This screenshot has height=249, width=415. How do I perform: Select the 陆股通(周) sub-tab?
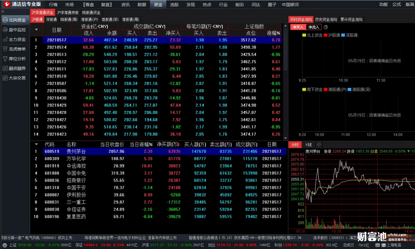69,19
